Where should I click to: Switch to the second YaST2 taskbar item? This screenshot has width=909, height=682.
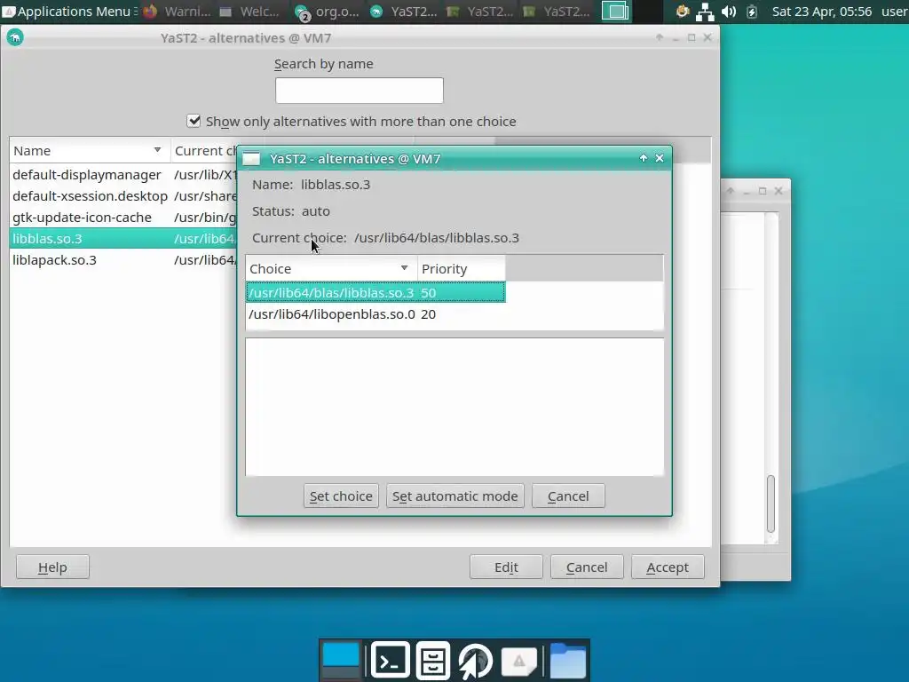(480, 11)
